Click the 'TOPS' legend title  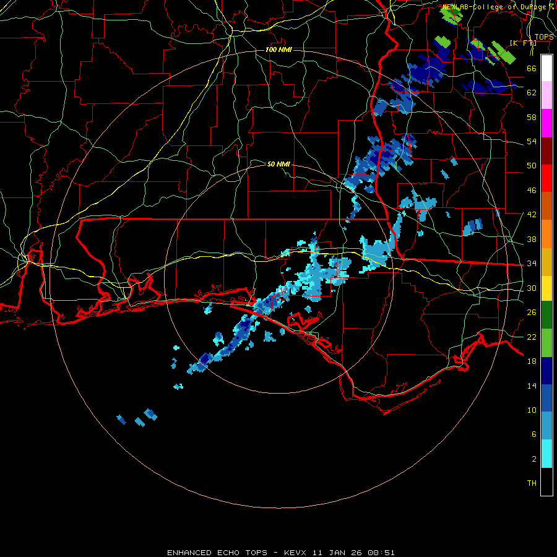[x=544, y=37]
